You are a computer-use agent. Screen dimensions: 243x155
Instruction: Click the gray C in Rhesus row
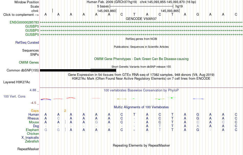tap(58, 118)
